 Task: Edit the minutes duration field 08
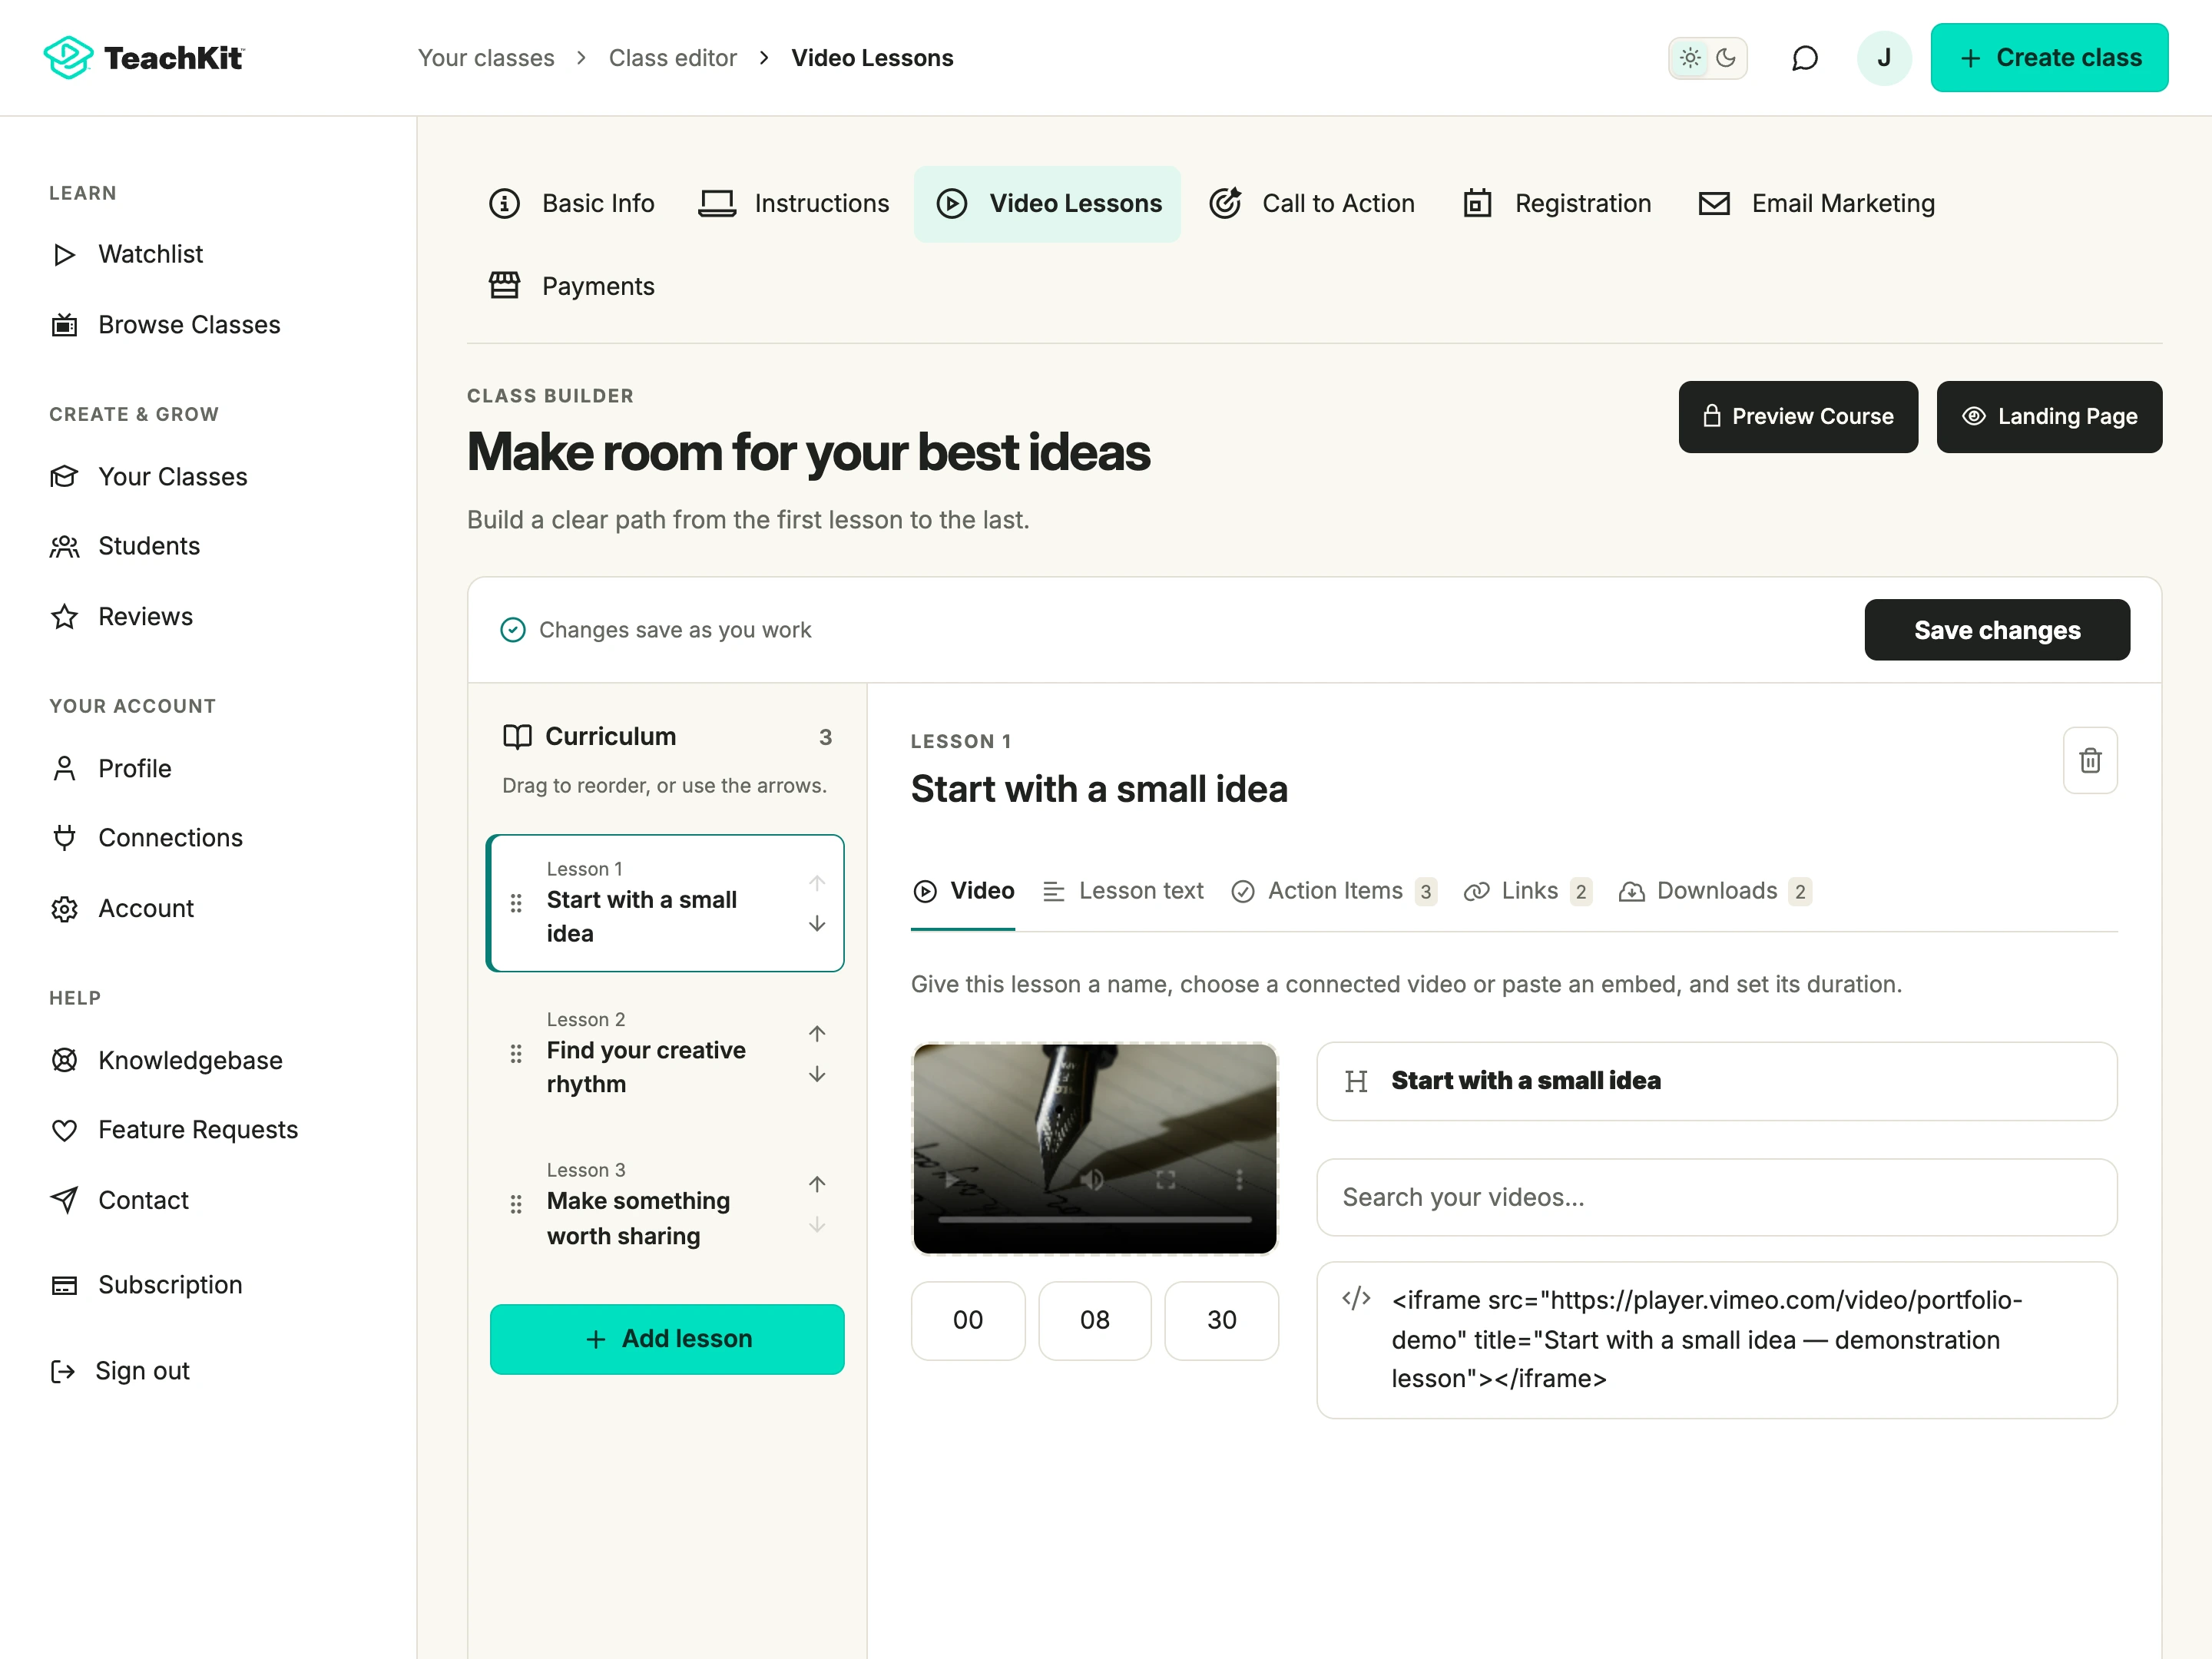[x=1094, y=1320]
